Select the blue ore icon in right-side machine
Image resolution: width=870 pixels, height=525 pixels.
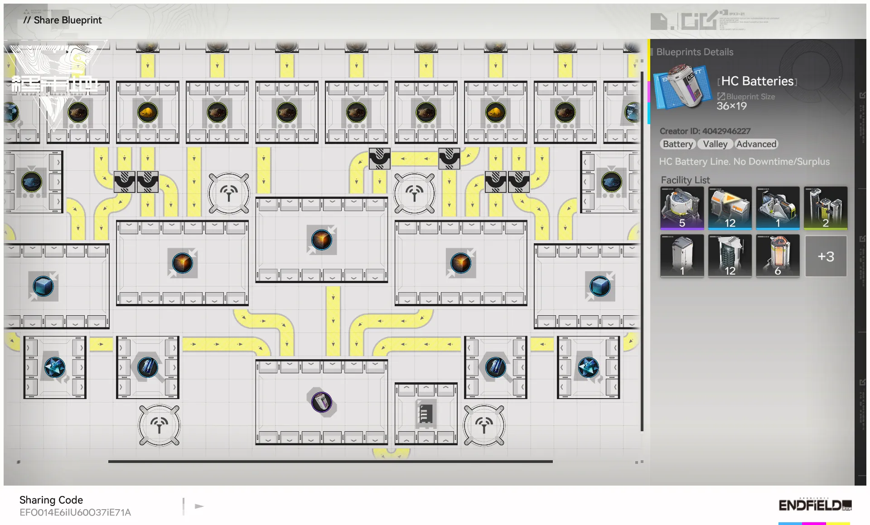612,182
